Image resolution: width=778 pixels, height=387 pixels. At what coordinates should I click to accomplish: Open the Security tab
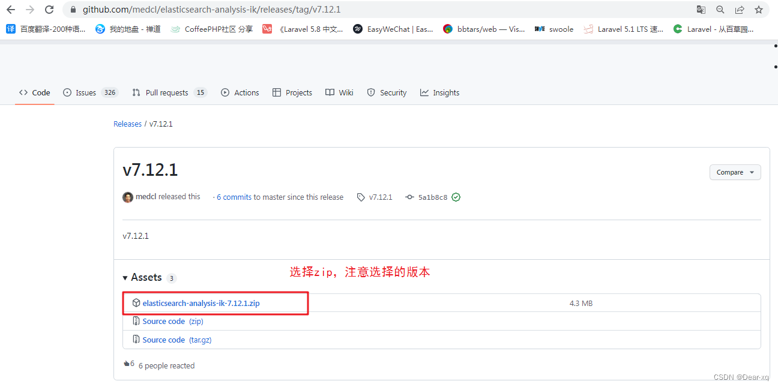[387, 92]
